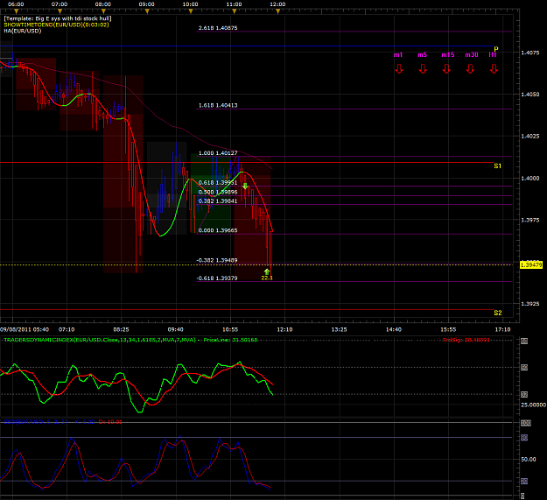Select the orange marker below 11:00

234,11
